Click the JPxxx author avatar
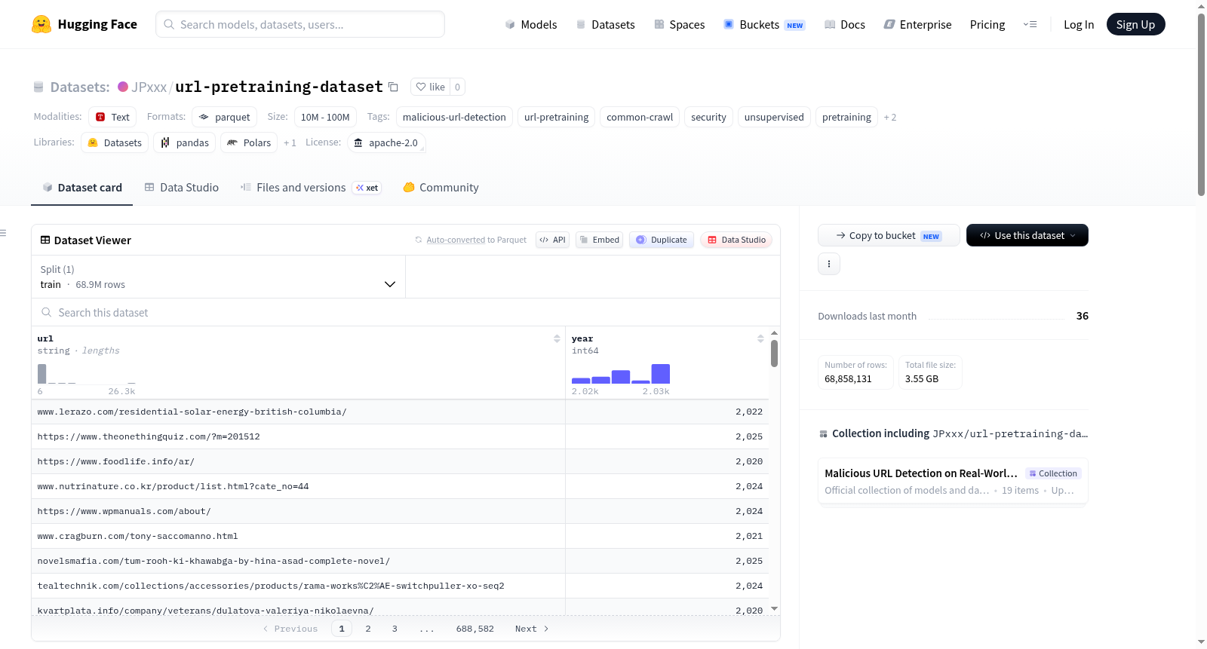Image resolution: width=1207 pixels, height=649 pixels. coord(123,87)
